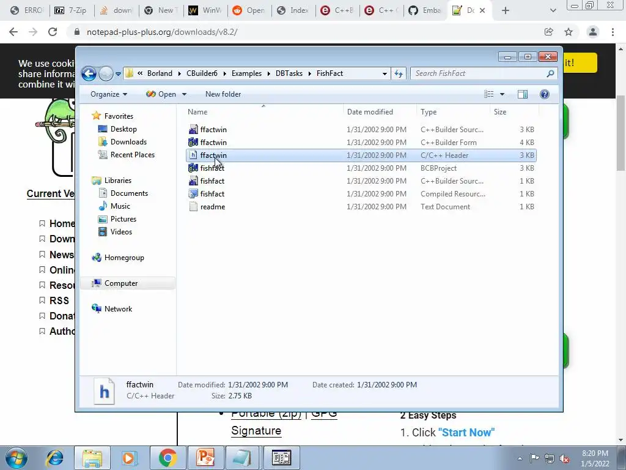Open the Chrome tab search chevron
This screenshot has width=626, height=470.
tap(553, 10)
